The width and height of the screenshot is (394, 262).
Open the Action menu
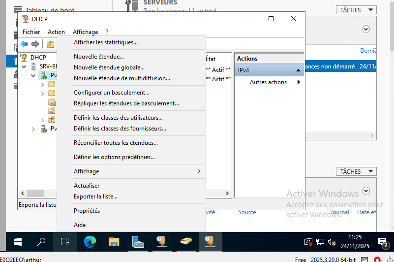point(56,32)
